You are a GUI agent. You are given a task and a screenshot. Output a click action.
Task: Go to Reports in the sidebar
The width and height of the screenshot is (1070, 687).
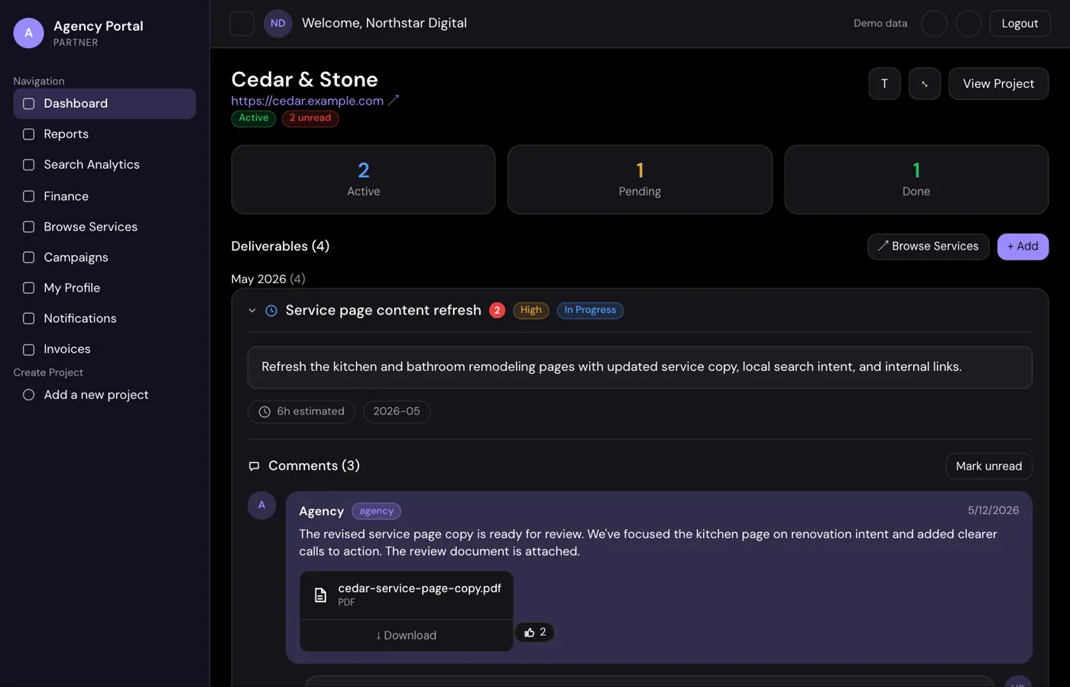[x=105, y=134]
